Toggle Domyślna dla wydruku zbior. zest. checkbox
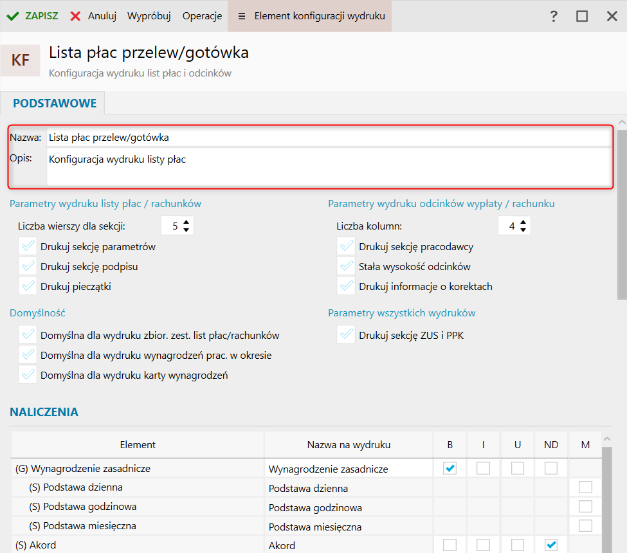Image resolution: width=627 pixels, height=553 pixels. pos(28,335)
